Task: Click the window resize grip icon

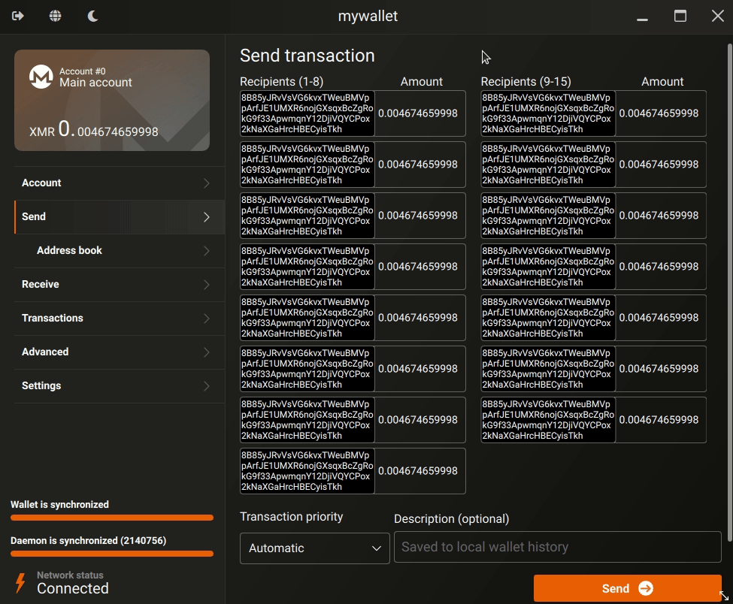Action: point(724,596)
